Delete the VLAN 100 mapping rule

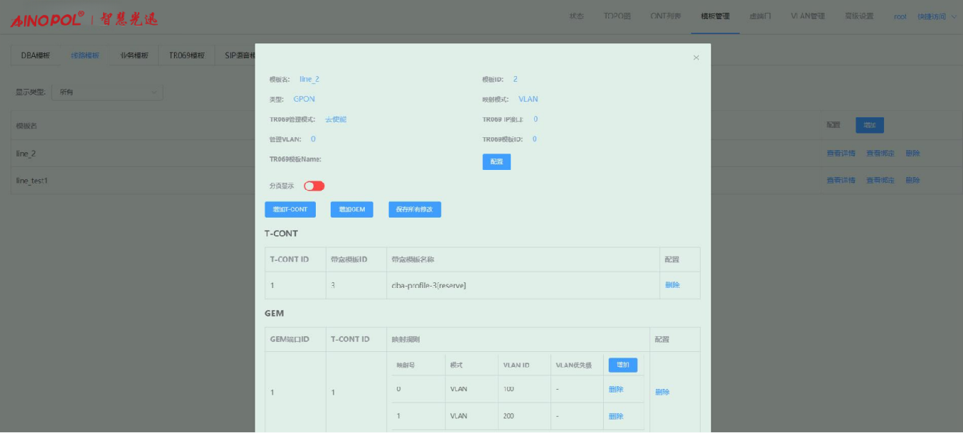pyautogui.click(x=616, y=390)
